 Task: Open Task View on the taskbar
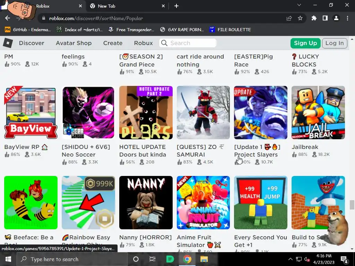[153, 259]
